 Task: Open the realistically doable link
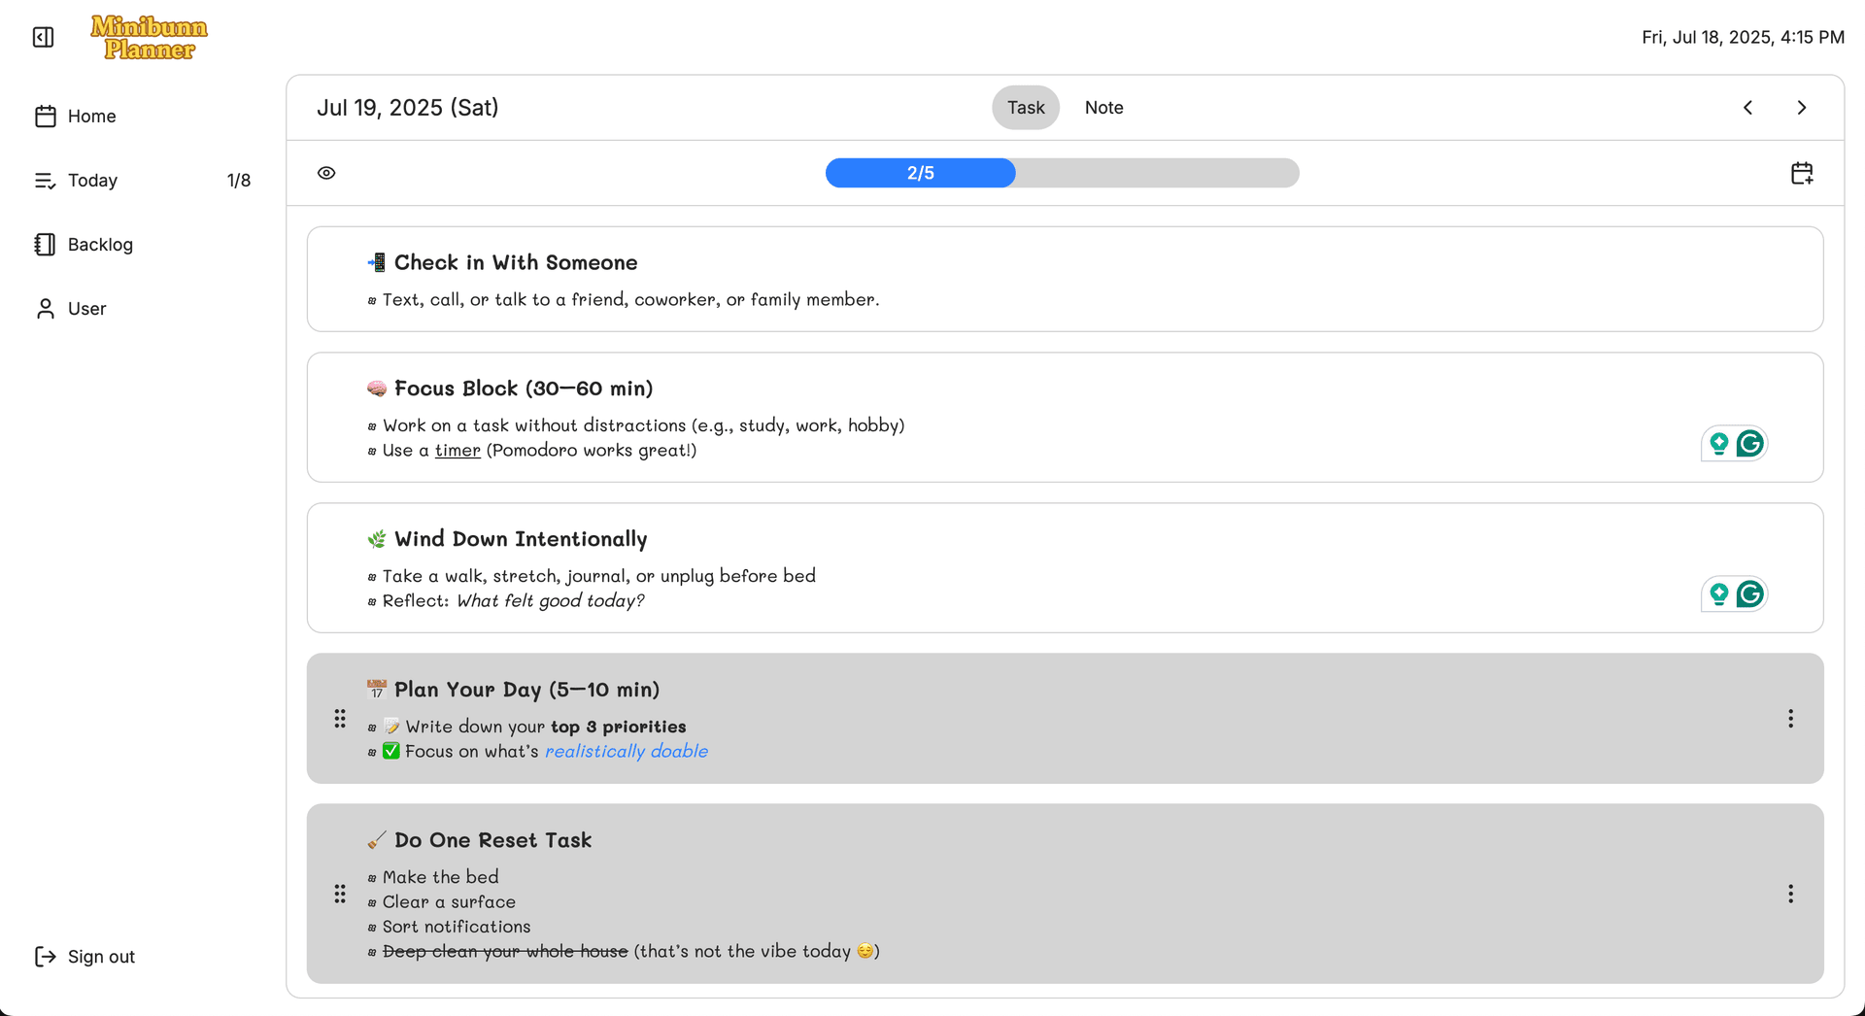(626, 752)
